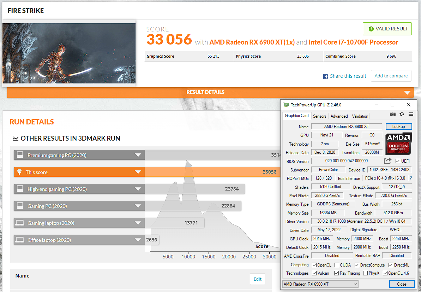This screenshot has width=421, height=292.
Task: Open the Advanced tab in GPU-Z
Action: tap(339, 116)
